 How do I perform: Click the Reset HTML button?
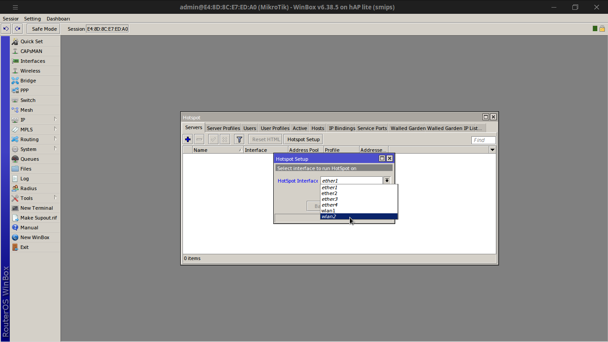point(266,139)
